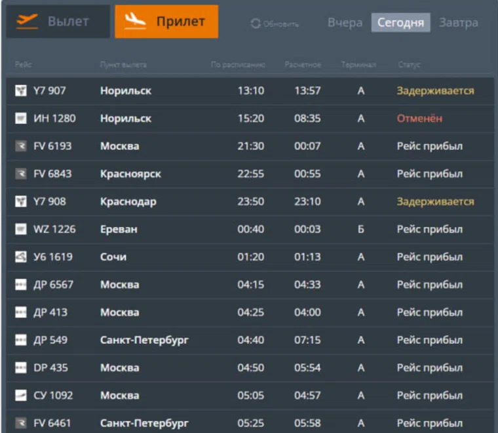The image size is (498, 433).
Task: Click the airline icon next to ДР 6567
Action: tap(20, 285)
